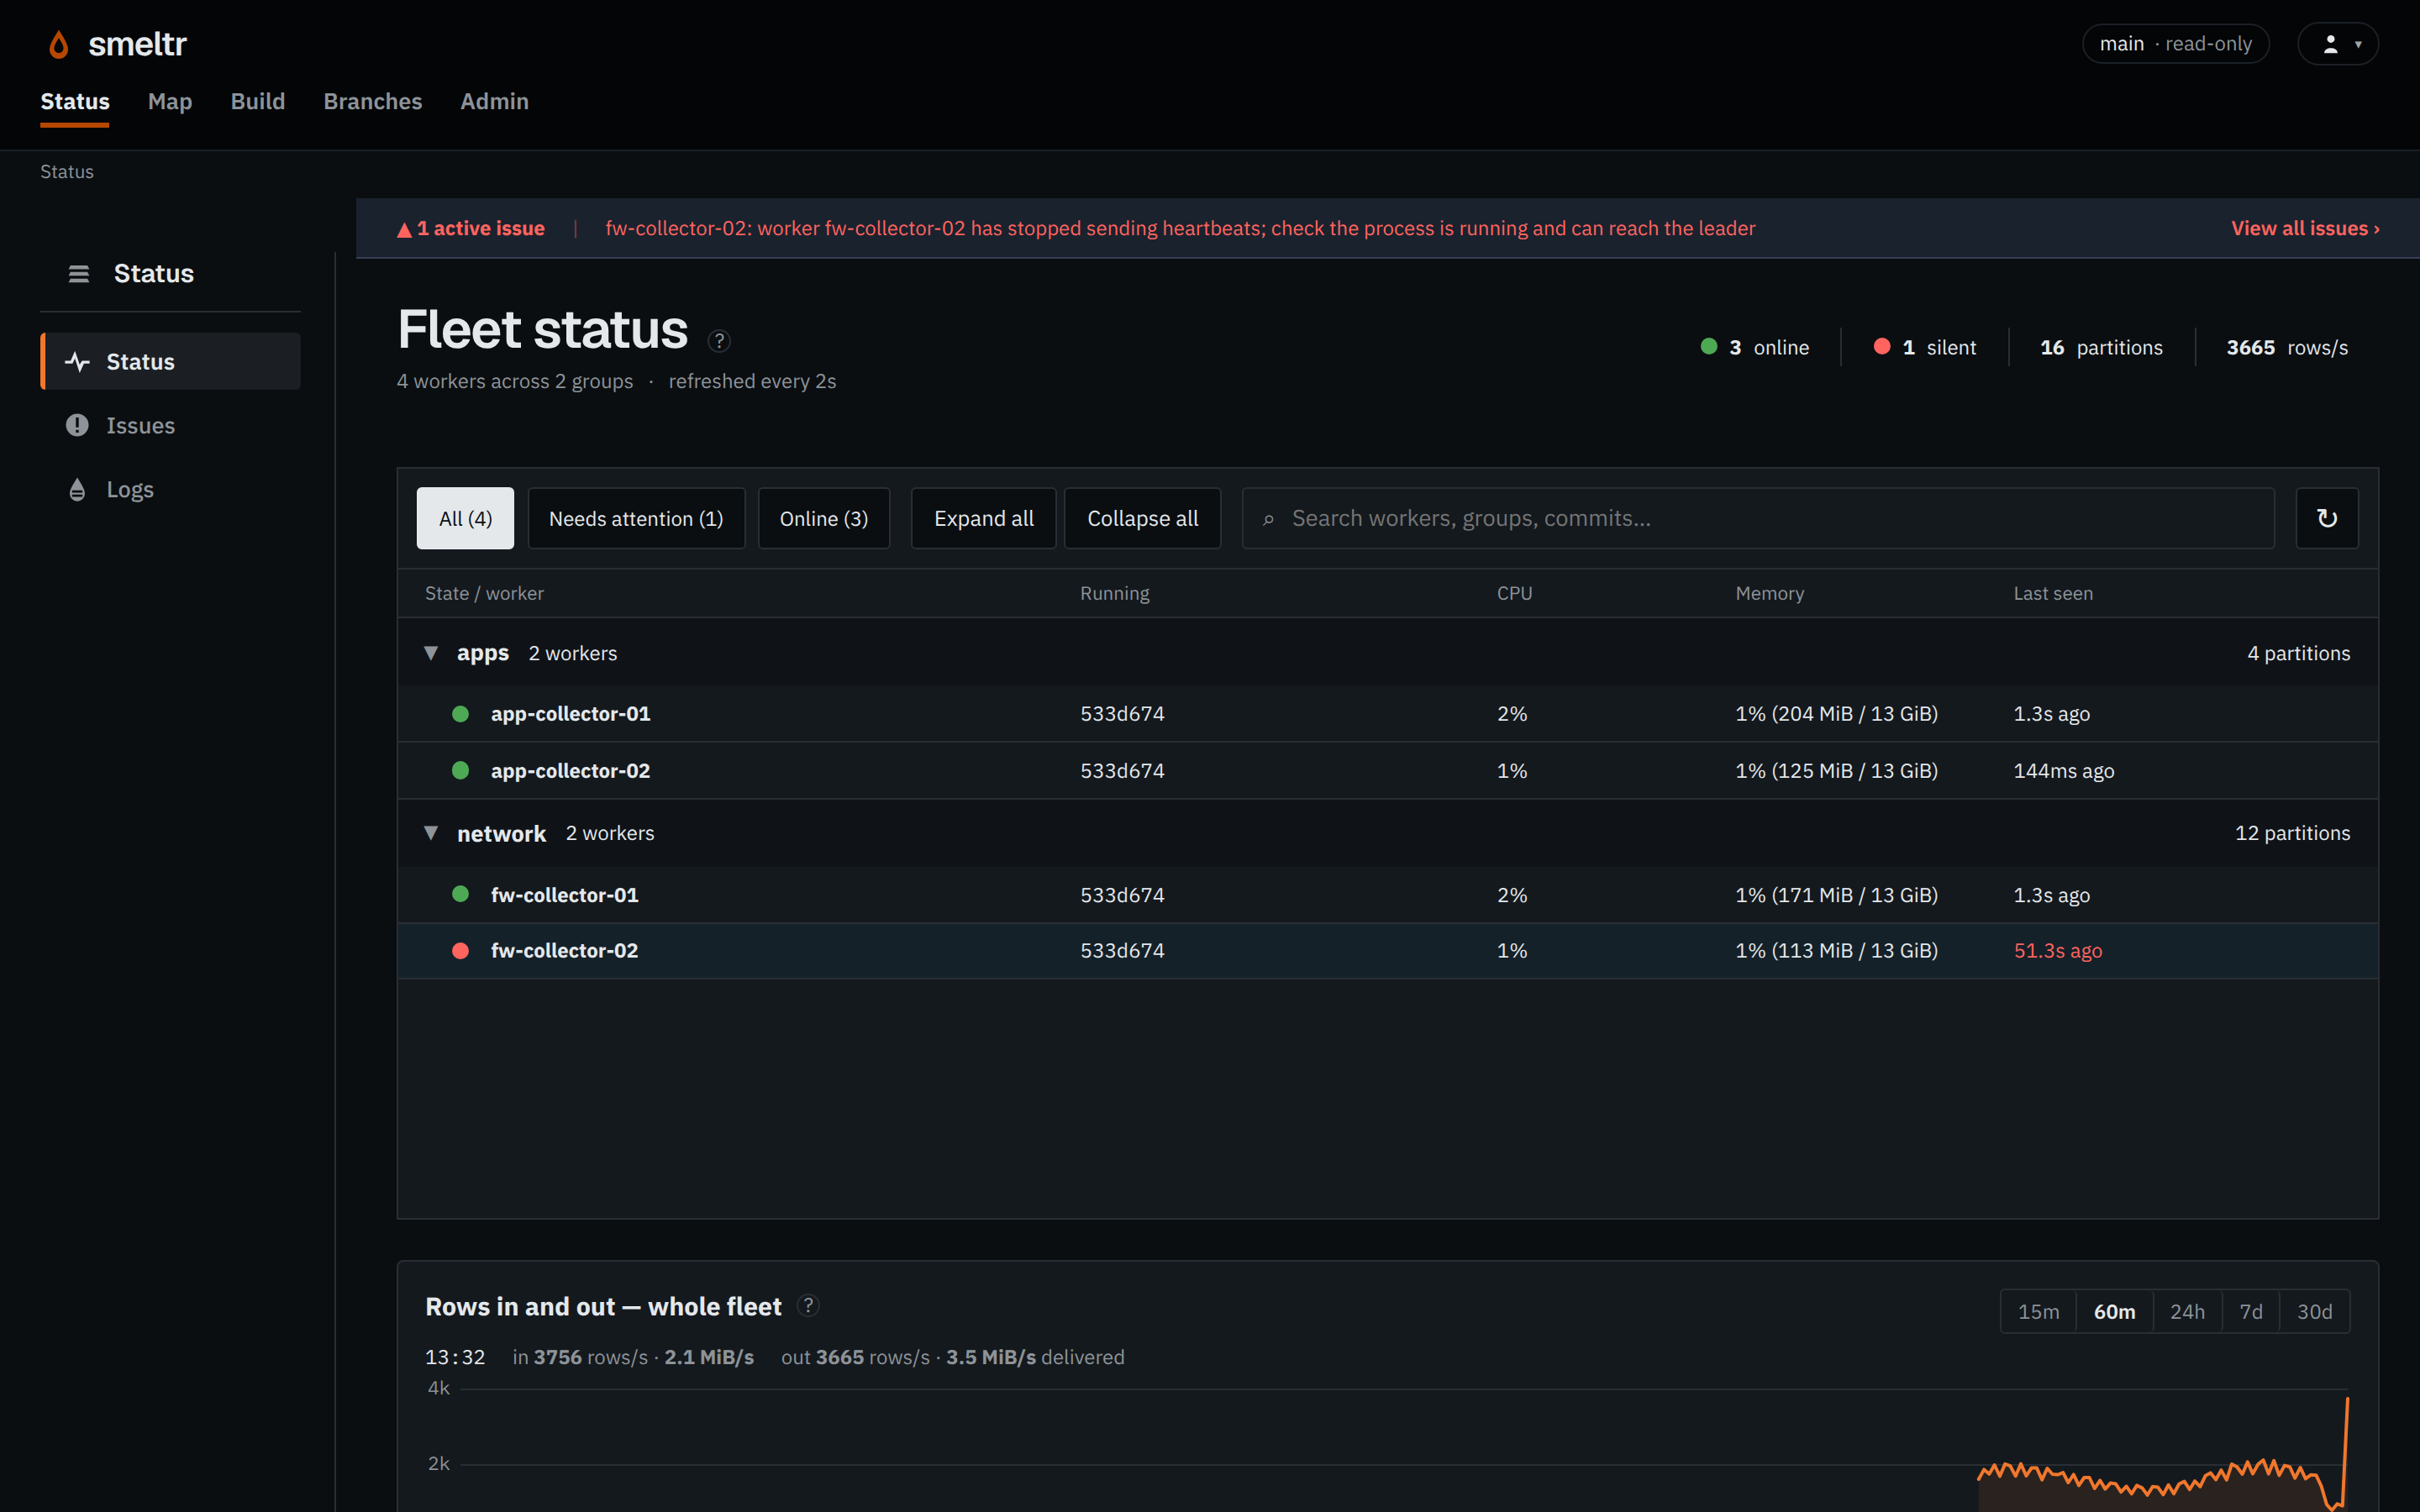Click the green status dot for app-collector-02

[x=461, y=770]
